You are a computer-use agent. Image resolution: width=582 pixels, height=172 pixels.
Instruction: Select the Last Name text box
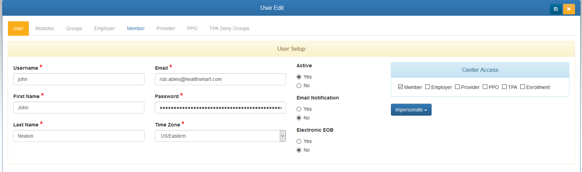pyautogui.click(x=79, y=136)
